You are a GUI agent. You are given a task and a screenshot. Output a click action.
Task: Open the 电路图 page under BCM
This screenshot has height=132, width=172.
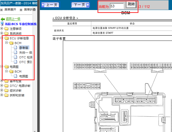(x=24, y=76)
